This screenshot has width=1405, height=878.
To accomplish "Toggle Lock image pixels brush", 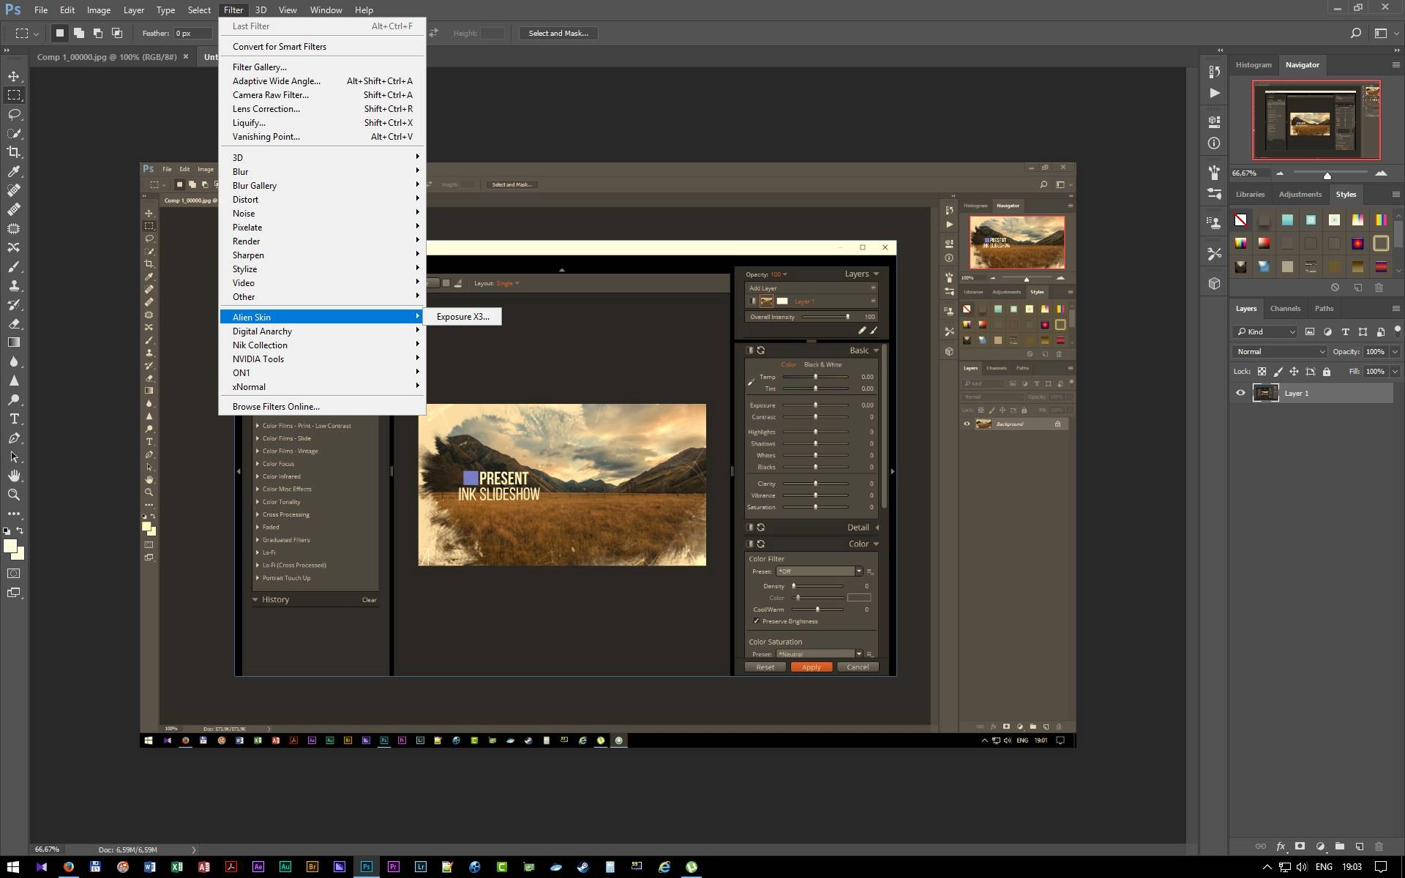I will pyautogui.click(x=1278, y=372).
